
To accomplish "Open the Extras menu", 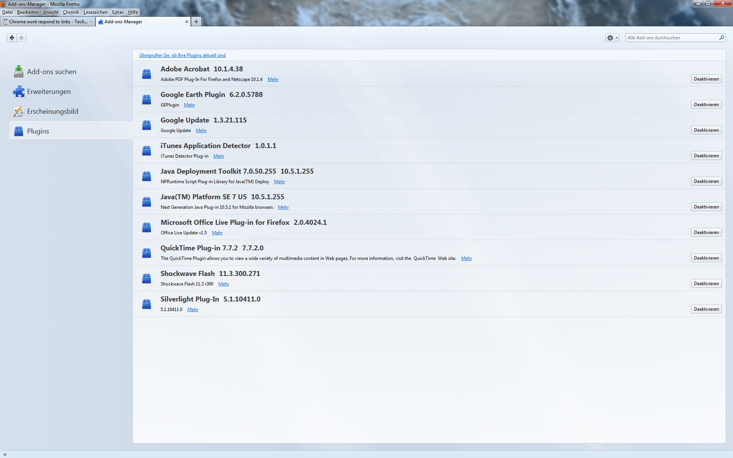I will coord(118,12).
